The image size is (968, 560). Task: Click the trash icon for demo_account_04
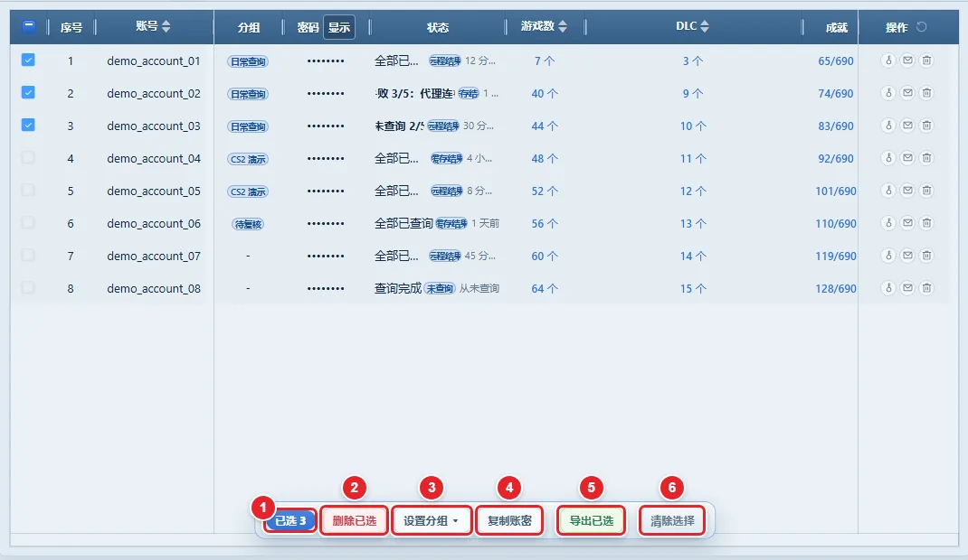(x=926, y=158)
